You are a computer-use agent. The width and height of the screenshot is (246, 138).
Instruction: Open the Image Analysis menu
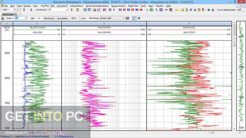(x=118, y=6)
